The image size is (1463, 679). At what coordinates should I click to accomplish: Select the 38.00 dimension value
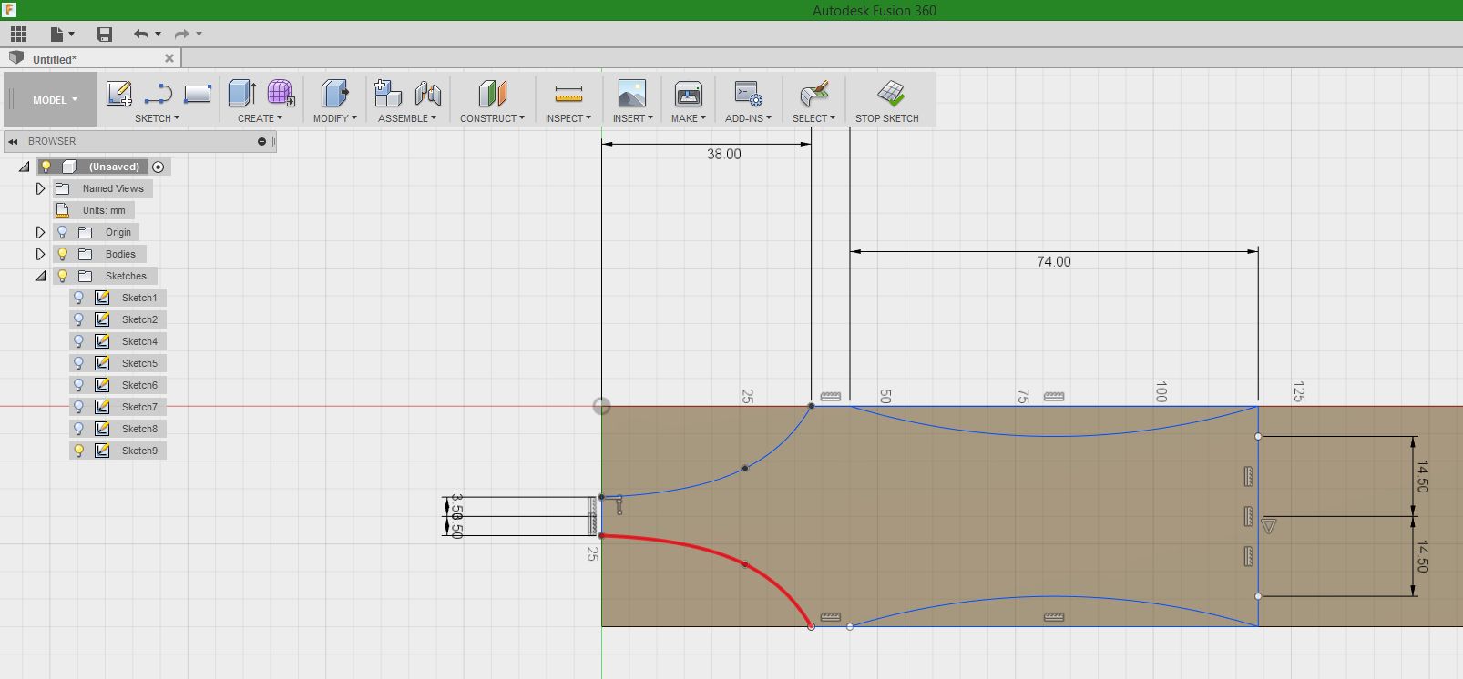724,155
